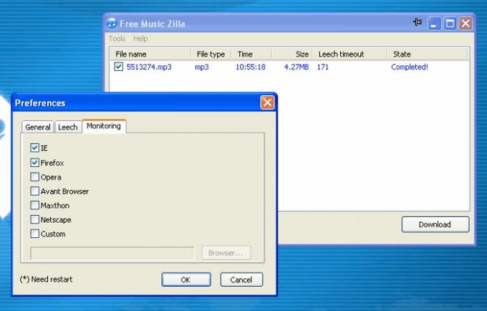Click the '(*) Need restart' note
This screenshot has height=311, width=487.
(46, 279)
